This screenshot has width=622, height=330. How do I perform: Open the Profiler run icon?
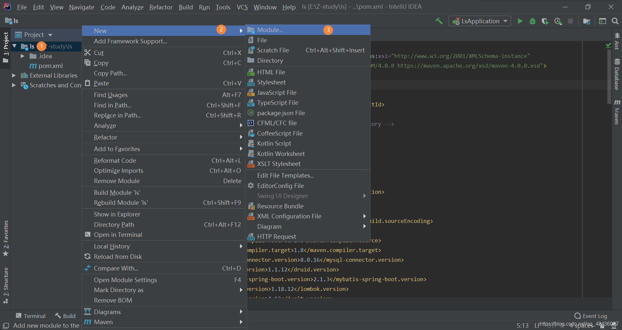click(558, 21)
